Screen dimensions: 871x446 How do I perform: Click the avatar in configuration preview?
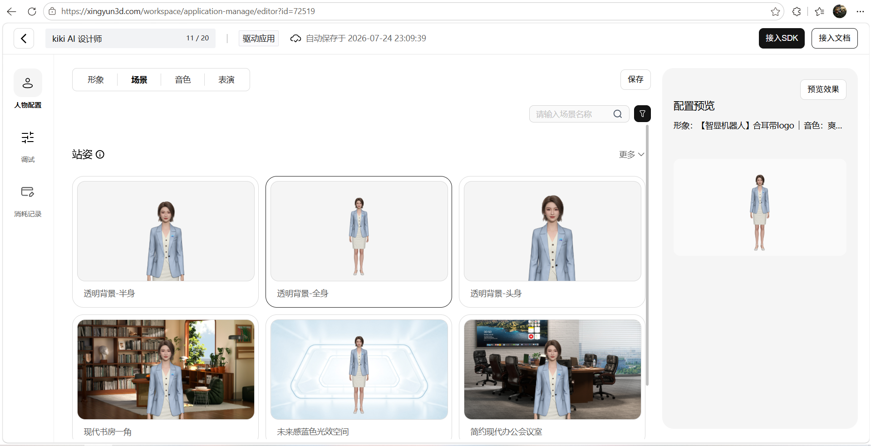click(x=760, y=212)
